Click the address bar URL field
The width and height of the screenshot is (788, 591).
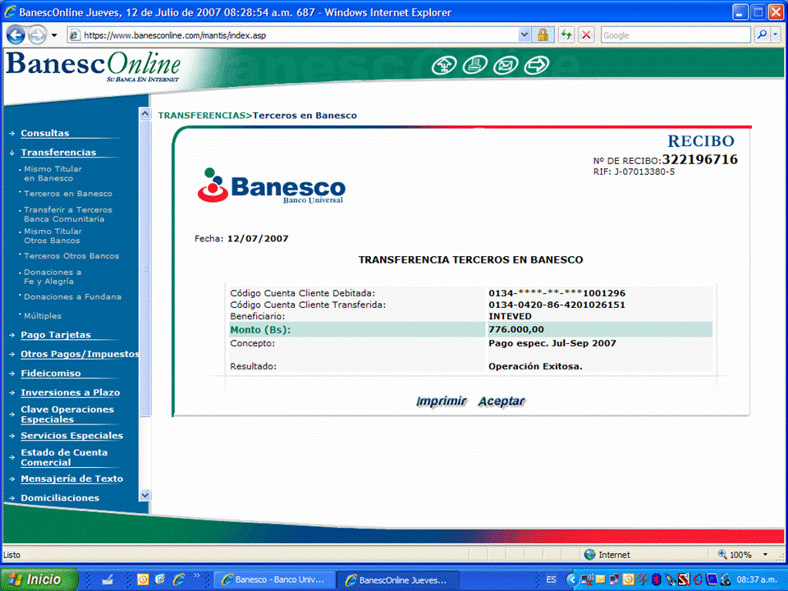click(299, 35)
